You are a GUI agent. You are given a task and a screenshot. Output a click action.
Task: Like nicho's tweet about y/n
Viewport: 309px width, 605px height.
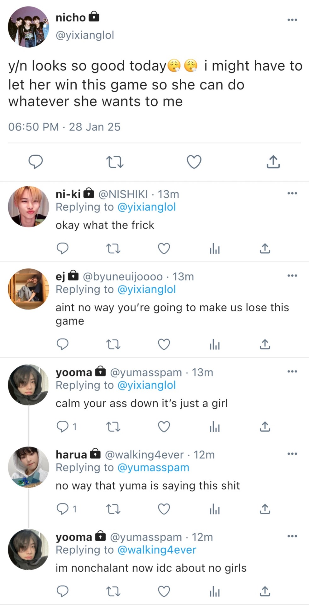pos(194,162)
